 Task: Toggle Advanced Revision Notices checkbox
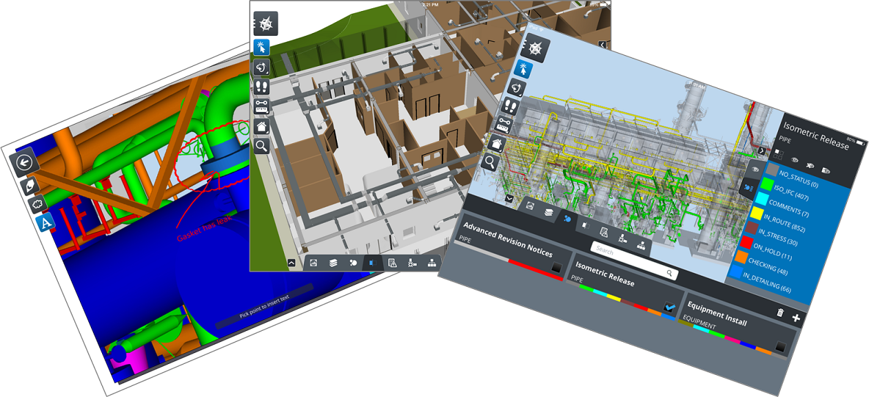[556, 267]
